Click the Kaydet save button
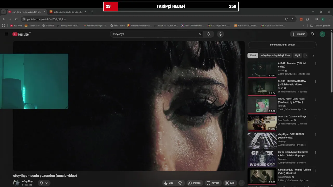Viewport: 333px width, 187px height. click(x=213, y=183)
